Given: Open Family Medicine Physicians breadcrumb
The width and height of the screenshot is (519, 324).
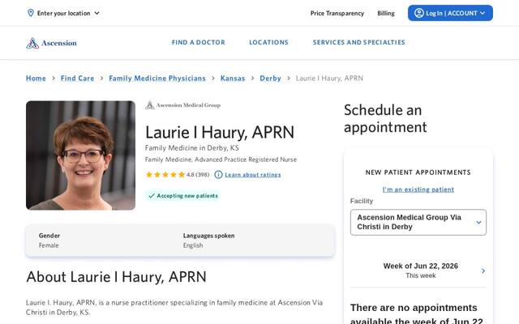Looking at the screenshot, I should click(157, 79).
